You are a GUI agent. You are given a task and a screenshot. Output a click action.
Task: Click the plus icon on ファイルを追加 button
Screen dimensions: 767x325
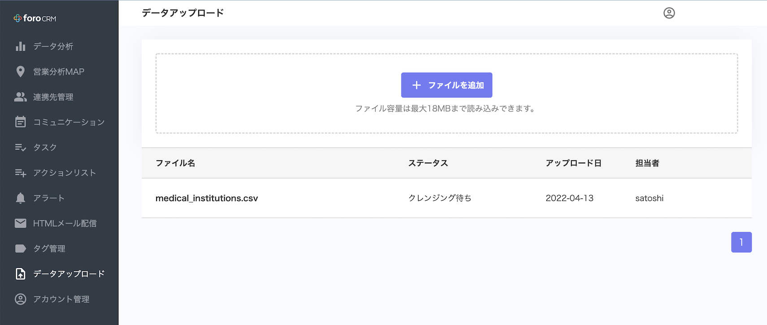417,85
